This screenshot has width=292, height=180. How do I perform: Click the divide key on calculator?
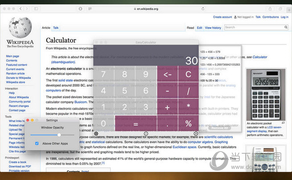click(x=188, y=91)
